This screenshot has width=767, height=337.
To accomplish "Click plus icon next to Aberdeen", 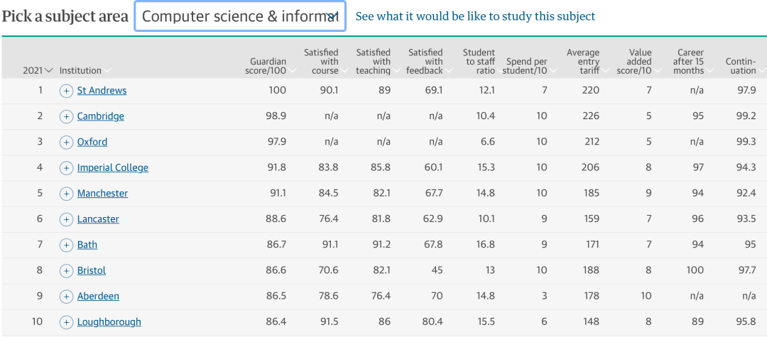I will 66,297.
